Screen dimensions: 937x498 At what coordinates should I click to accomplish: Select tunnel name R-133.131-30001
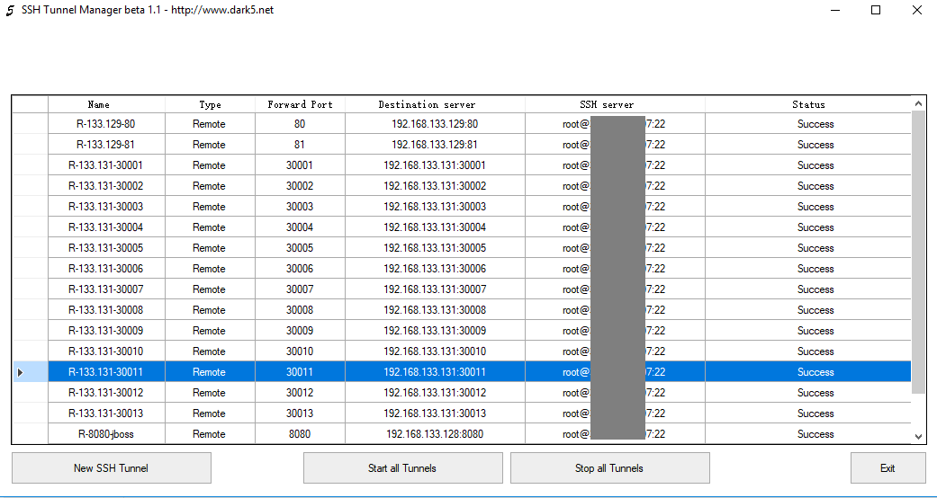click(x=106, y=165)
